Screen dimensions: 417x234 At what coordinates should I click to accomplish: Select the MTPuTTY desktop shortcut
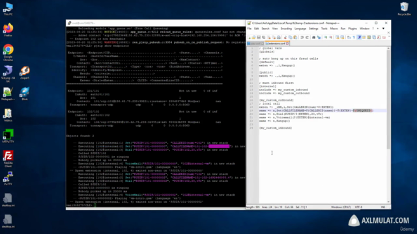8,136
